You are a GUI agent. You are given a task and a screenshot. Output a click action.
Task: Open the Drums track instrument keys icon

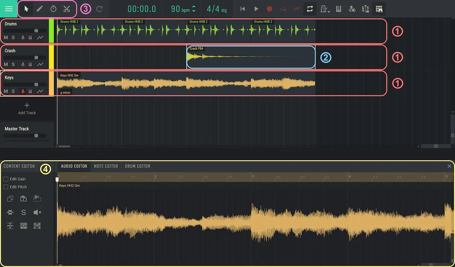[30, 37]
